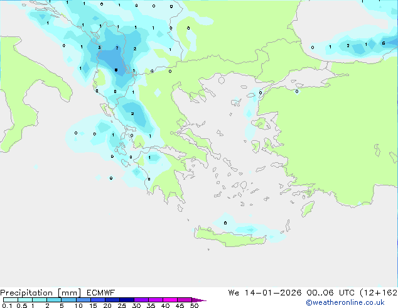Screen dimensions: 398x308
Task: Click the legend label '15'
Action: tap(93, 305)
